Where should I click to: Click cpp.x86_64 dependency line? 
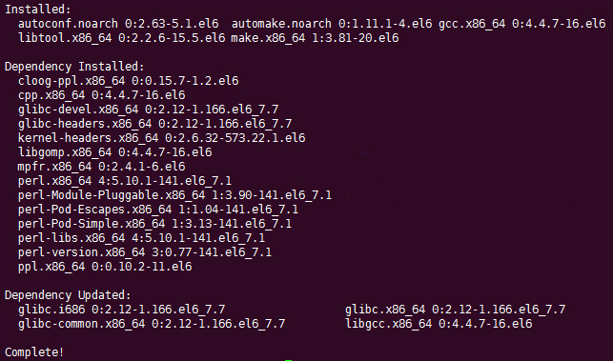pos(102,95)
